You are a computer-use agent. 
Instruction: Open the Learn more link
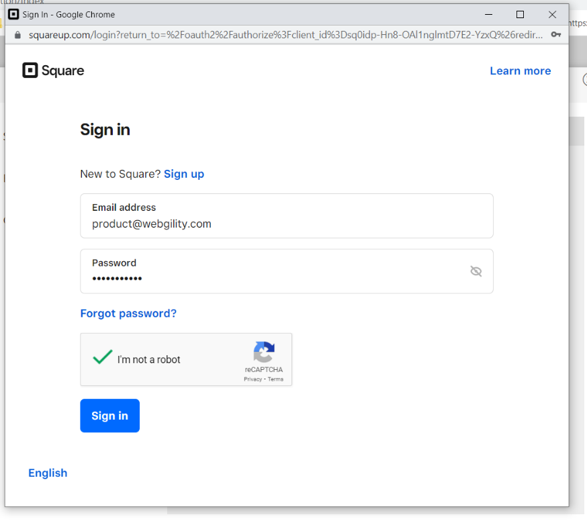(520, 71)
